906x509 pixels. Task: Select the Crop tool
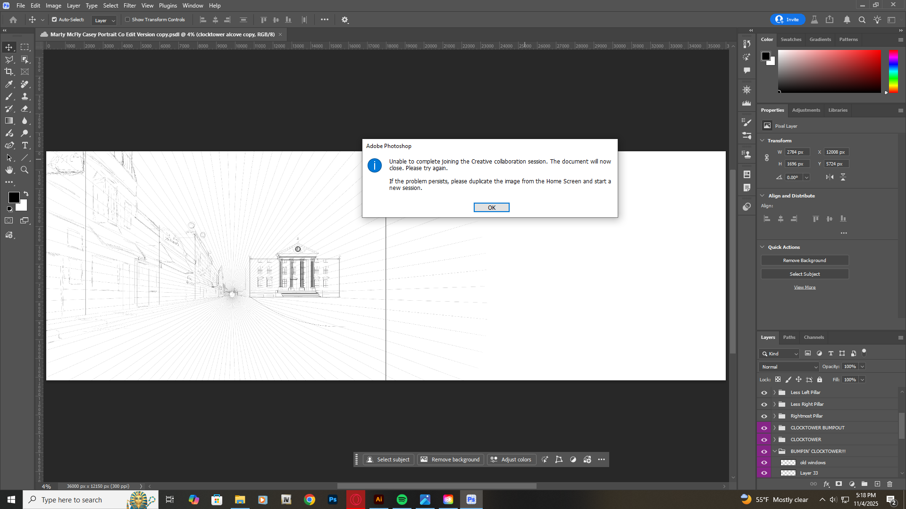(9, 72)
